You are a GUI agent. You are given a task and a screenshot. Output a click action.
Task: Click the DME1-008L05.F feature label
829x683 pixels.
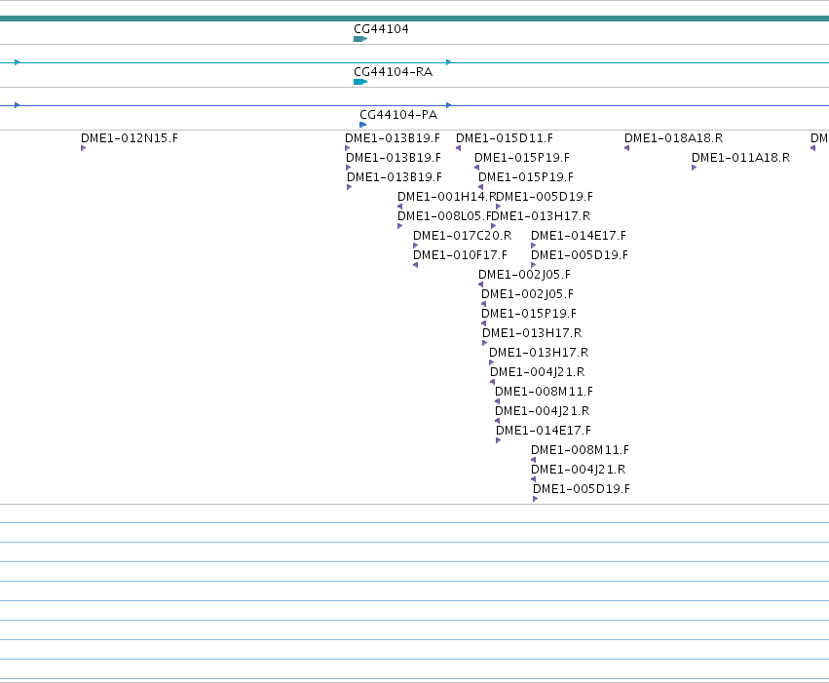(445, 216)
